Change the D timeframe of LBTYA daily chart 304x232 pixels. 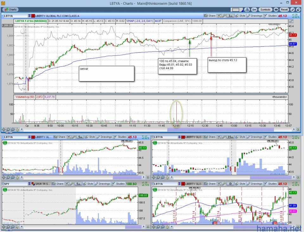230,184
